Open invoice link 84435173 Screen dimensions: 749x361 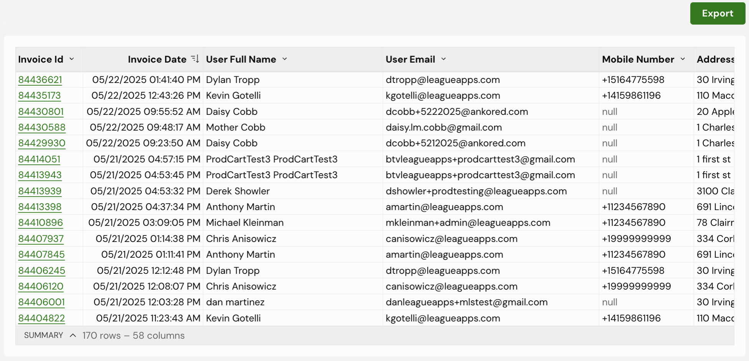point(40,95)
